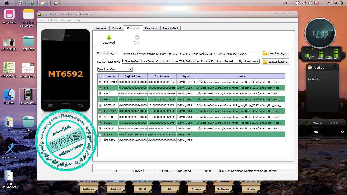
Task: Click the add-note plus icon in Notes widget
Action: pos(335,67)
